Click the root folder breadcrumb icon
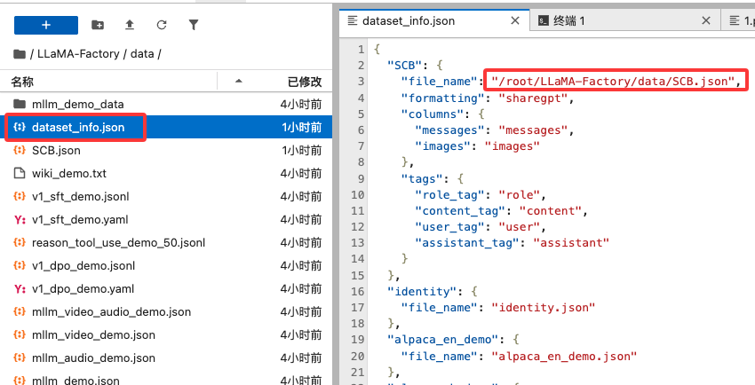This screenshot has height=385, width=755. pos(20,54)
